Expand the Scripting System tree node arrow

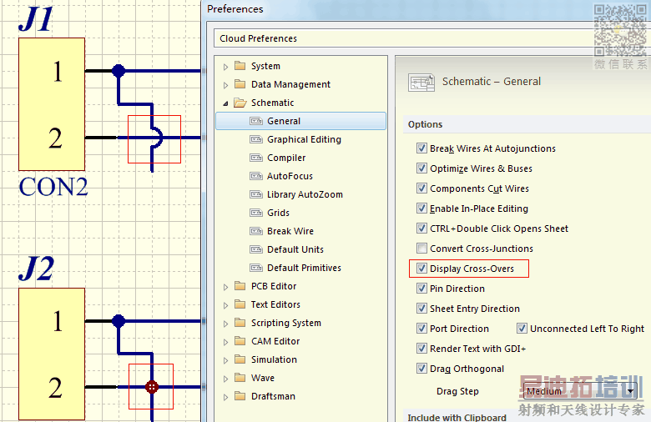(x=225, y=324)
